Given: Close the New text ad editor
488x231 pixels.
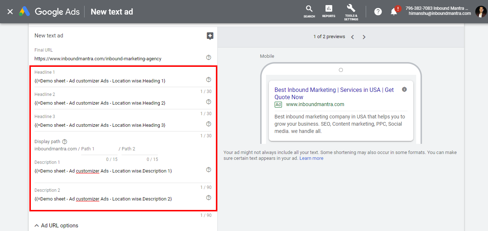Looking at the screenshot, I should [10, 12].
